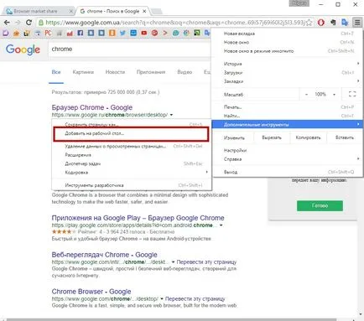Click the Evernote elephant extension icon

tap(333, 23)
